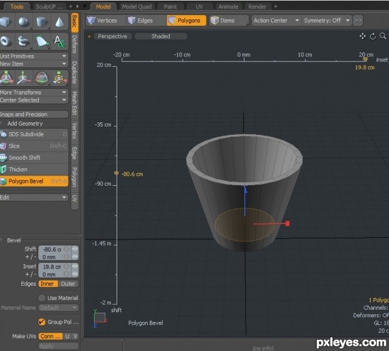
Task: Select the Text tool icon
Action: (x=59, y=41)
